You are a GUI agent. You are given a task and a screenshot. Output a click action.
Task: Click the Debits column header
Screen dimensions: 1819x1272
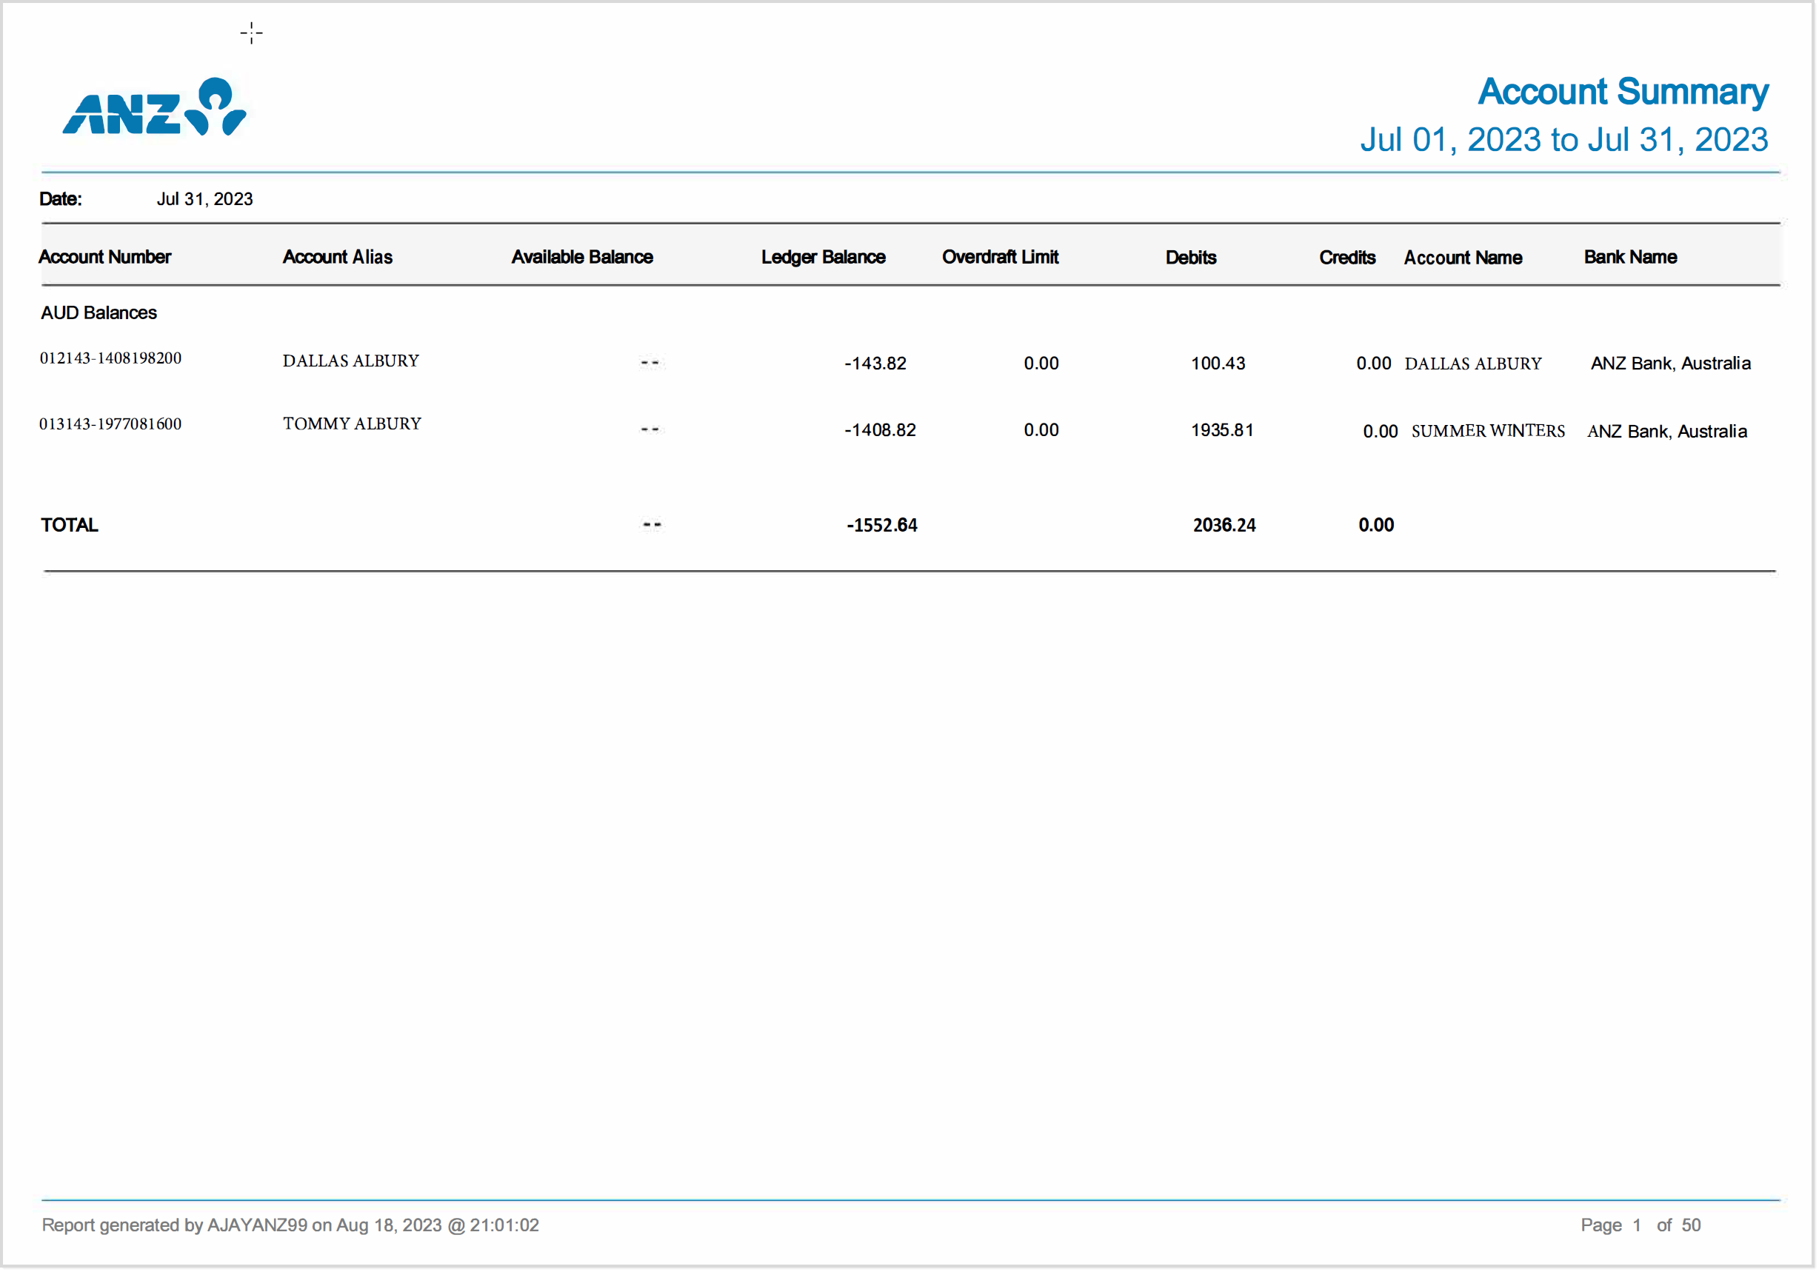point(1190,258)
